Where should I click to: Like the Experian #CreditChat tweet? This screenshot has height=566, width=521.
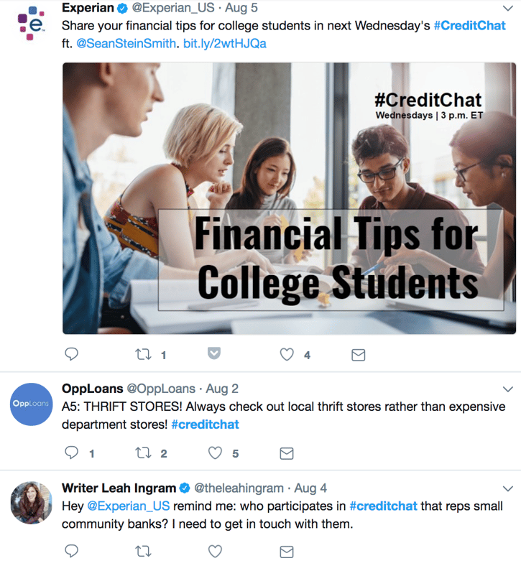tap(287, 355)
